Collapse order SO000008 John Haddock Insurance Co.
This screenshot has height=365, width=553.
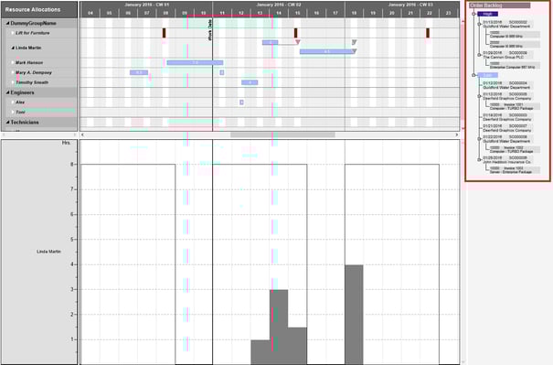479,160
